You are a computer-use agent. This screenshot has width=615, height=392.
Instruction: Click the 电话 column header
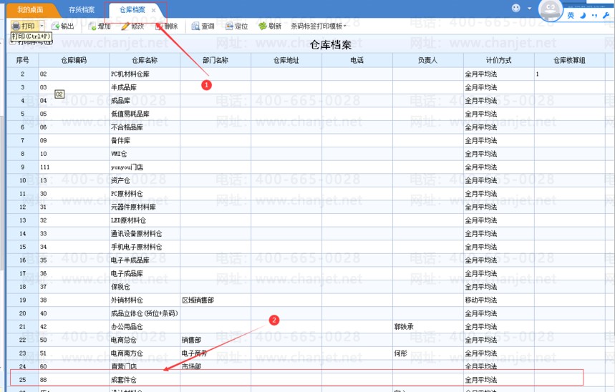click(x=357, y=60)
